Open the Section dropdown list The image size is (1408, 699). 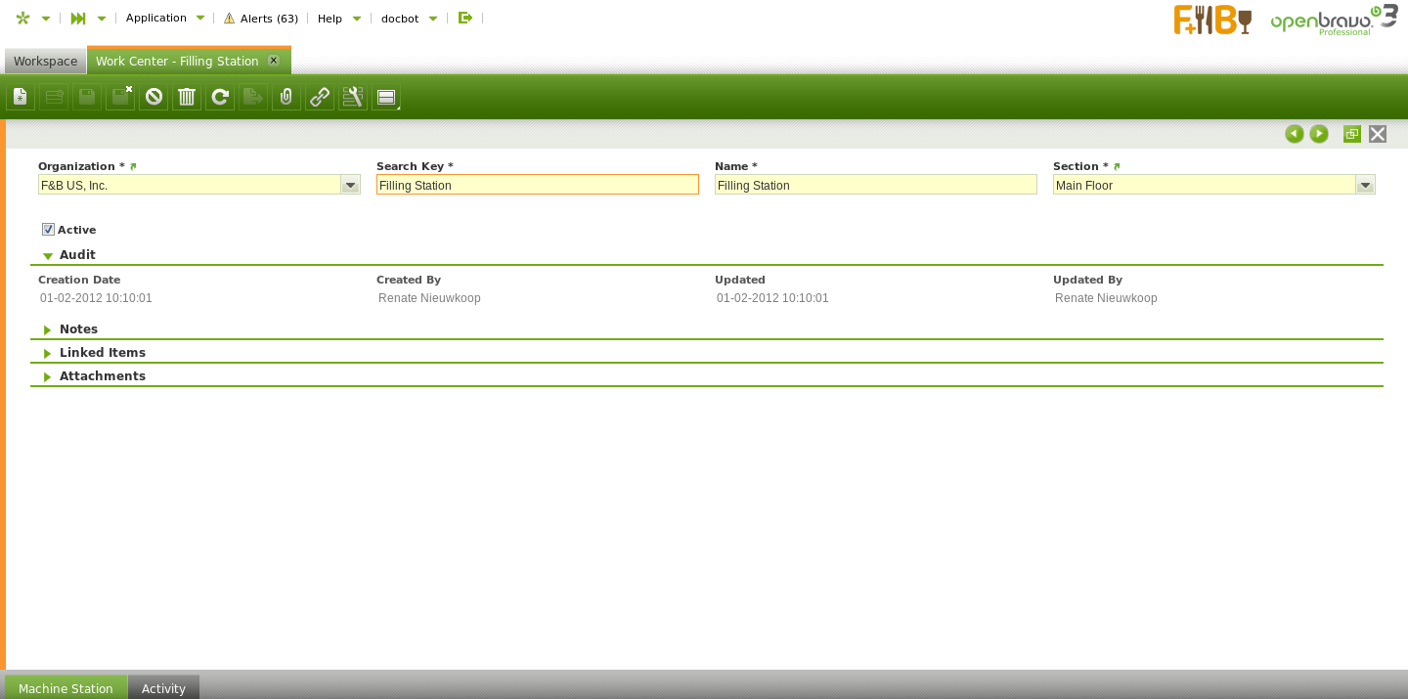point(1365,185)
